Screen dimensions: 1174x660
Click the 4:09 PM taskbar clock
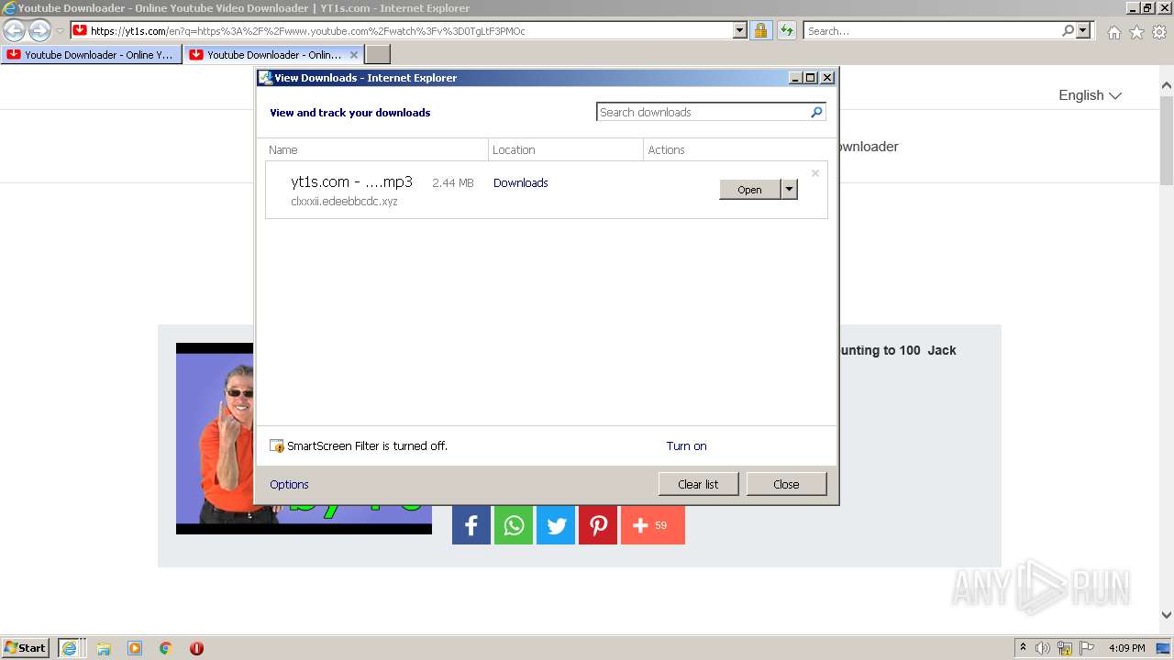(x=1126, y=648)
